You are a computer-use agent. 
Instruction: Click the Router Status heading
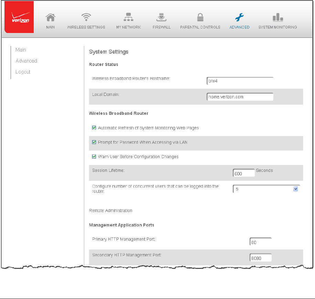(104, 65)
